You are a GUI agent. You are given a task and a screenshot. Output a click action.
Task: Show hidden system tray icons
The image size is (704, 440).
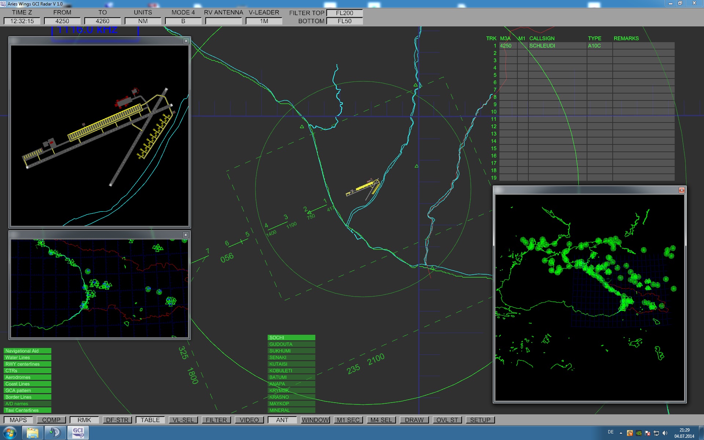coord(621,433)
